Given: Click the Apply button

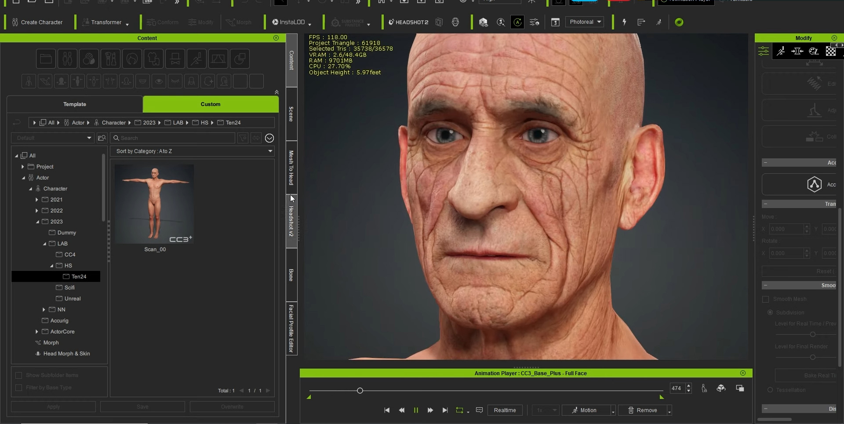Looking at the screenshot, I should (52, 406).
